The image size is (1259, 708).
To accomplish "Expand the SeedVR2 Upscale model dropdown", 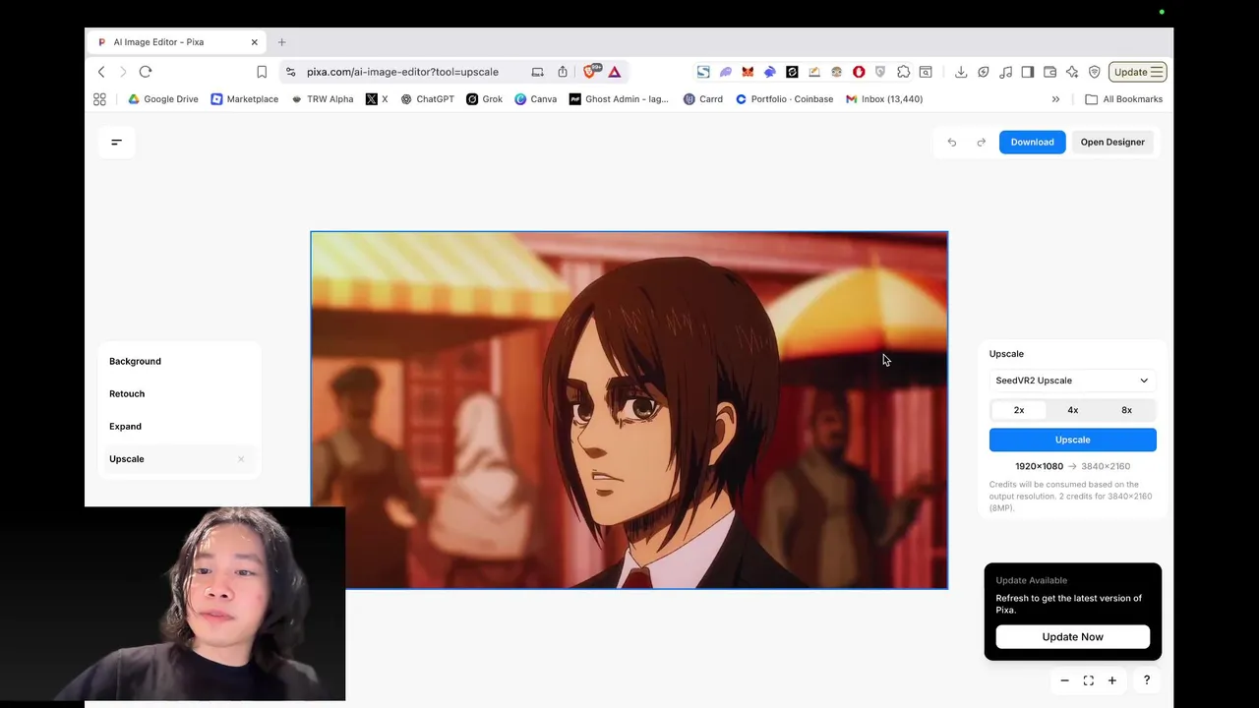I will point(1072,381).
